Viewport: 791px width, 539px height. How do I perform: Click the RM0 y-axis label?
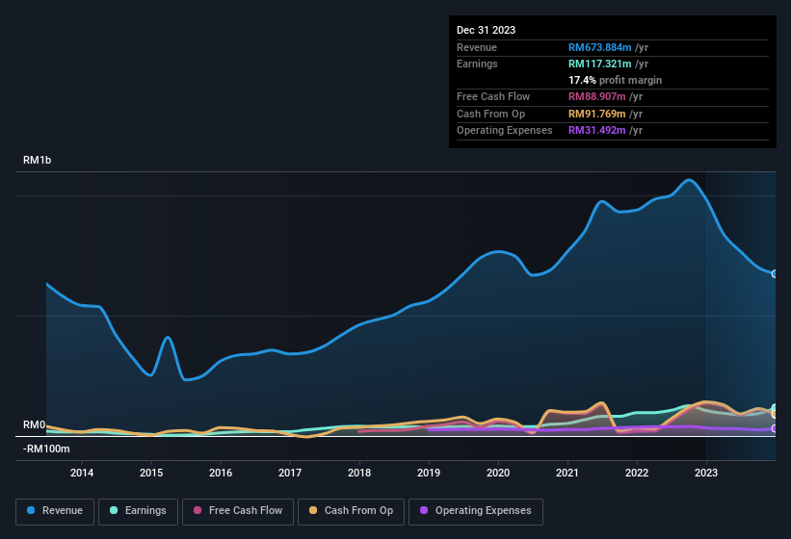(35, 424)
